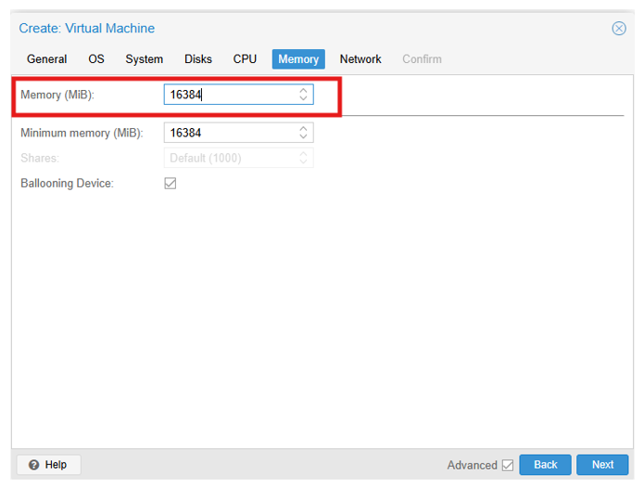The height and width of the screenshot is (487, 644).
Task: Toggle the Ballooning Device checkbox
Action: click(x=170, y=183)
